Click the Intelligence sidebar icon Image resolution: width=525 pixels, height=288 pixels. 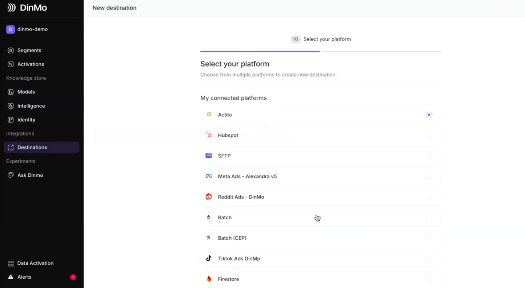point(11,106)
